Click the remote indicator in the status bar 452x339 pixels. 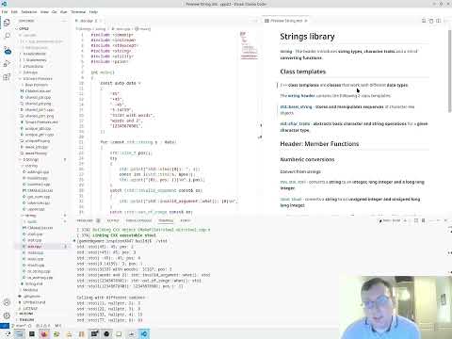point(5,326)
